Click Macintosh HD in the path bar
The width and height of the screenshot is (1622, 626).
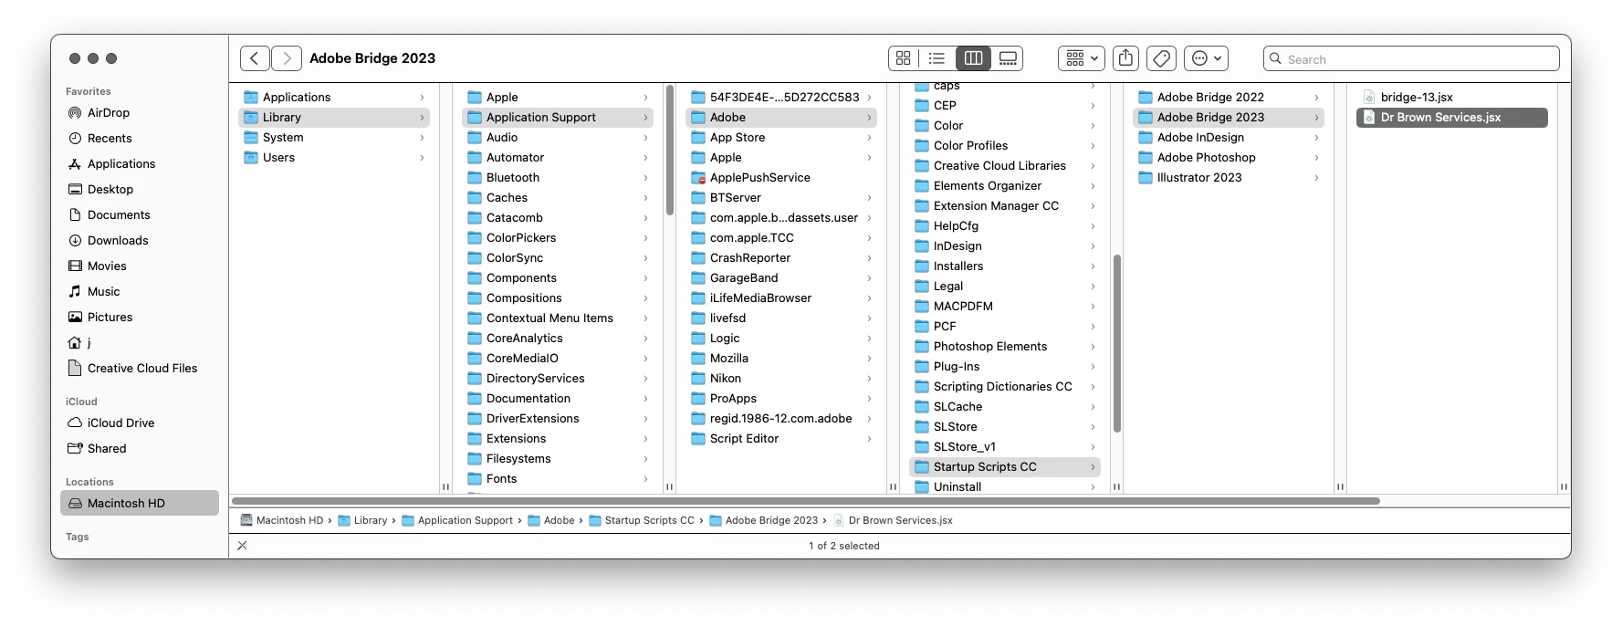click(282, 521)
